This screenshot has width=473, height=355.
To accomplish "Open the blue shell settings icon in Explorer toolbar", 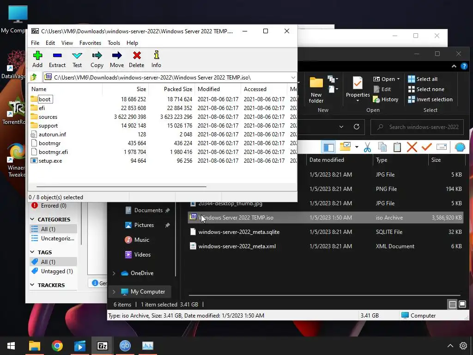I will click(460, 147).
